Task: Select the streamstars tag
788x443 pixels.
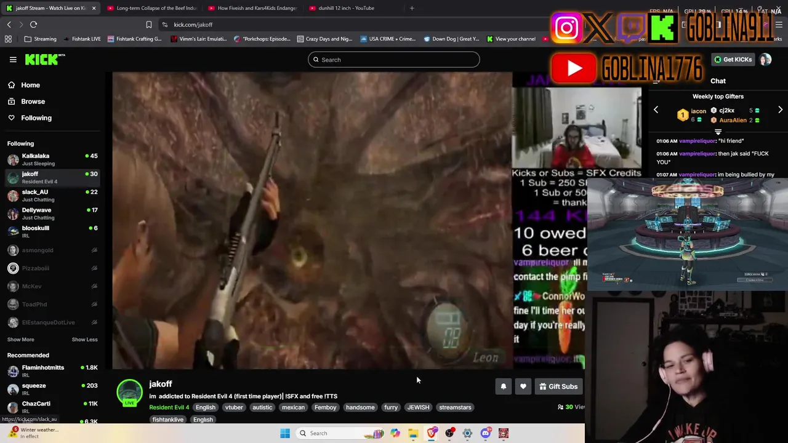Action: click(x=455, y=407)
